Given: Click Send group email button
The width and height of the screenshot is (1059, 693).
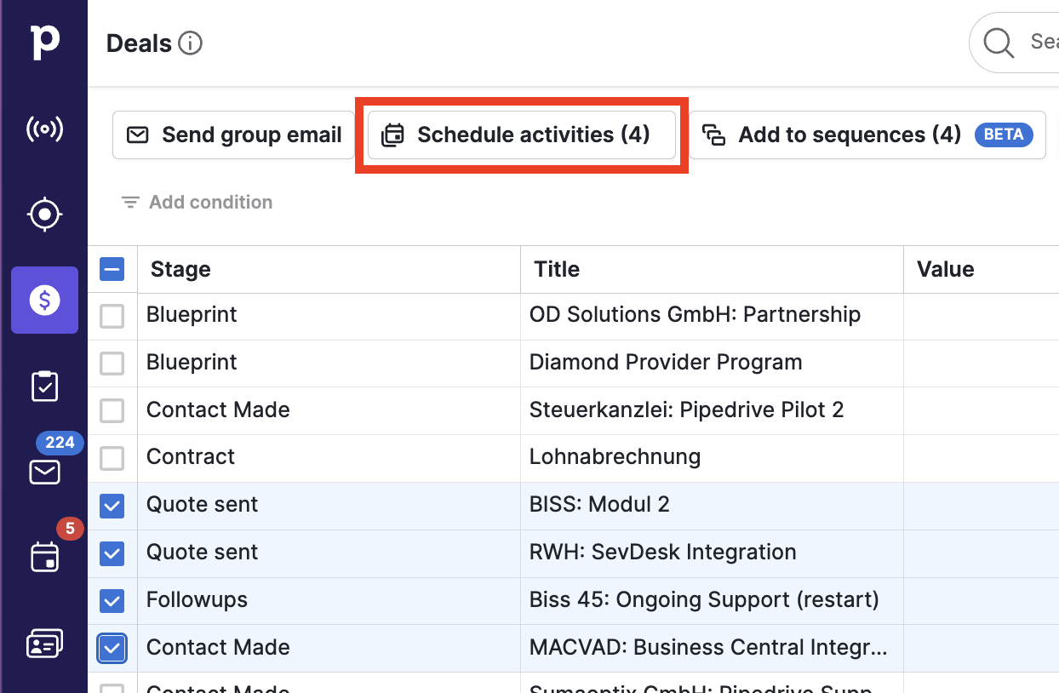Looking at the screenshot, I should 234,135.
